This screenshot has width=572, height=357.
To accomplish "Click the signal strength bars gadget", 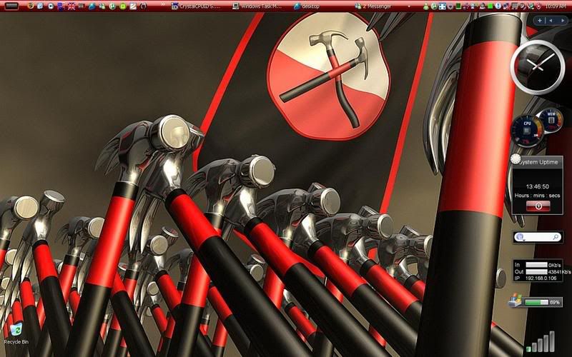I will tap(541, 342).
